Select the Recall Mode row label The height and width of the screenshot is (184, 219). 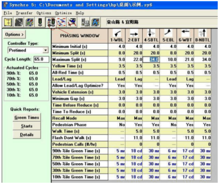[80, 118]
